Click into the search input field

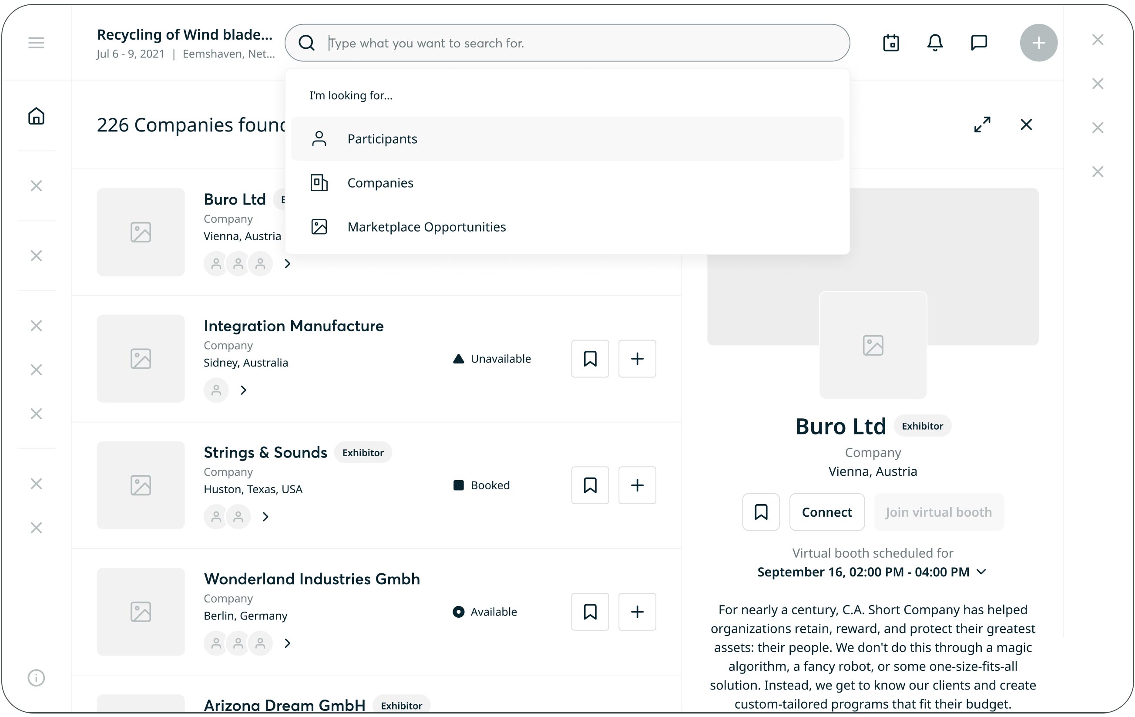tap(584, 43)
